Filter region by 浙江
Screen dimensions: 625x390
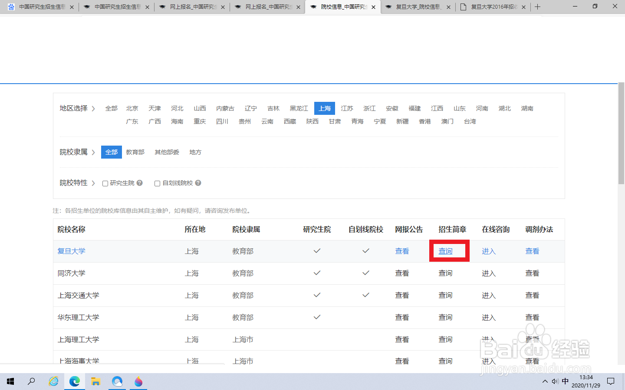point(370,108)
